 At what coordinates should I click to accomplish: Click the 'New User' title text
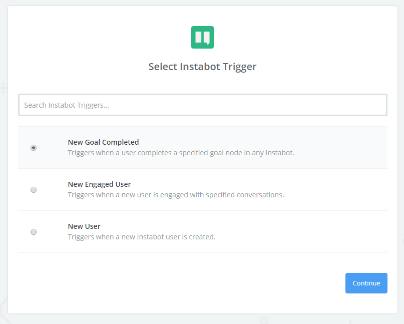[x=84, y=226]
